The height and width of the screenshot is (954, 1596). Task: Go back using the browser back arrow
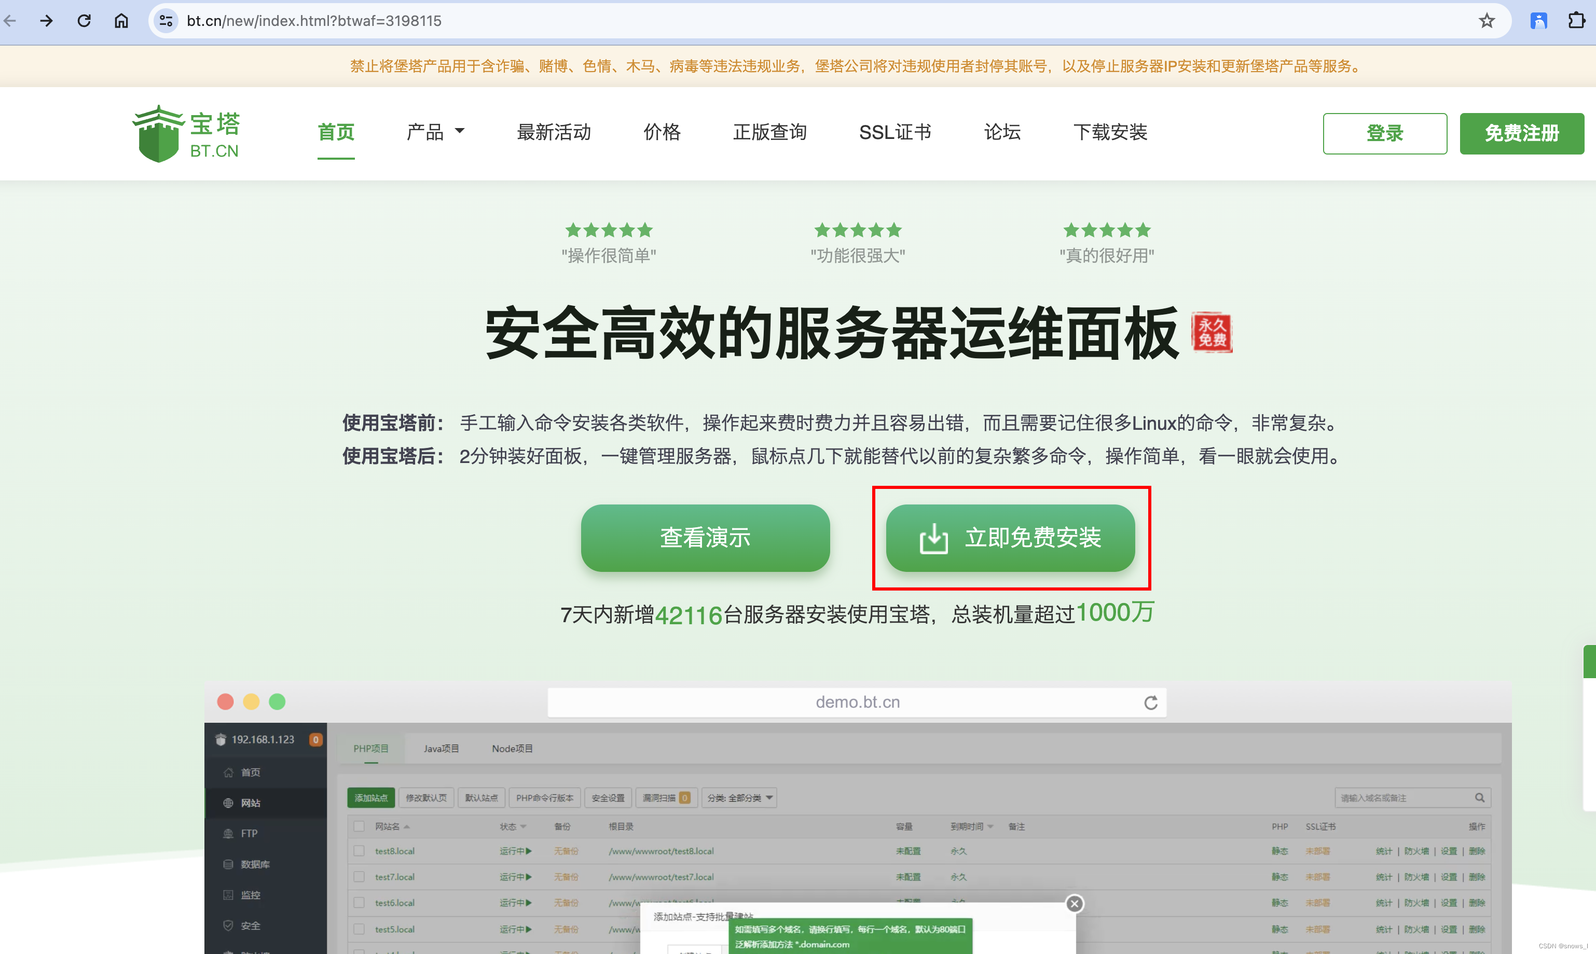pos(10,21)
